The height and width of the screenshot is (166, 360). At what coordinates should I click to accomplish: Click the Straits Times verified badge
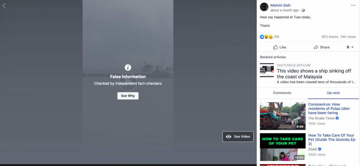coord(337,118)
